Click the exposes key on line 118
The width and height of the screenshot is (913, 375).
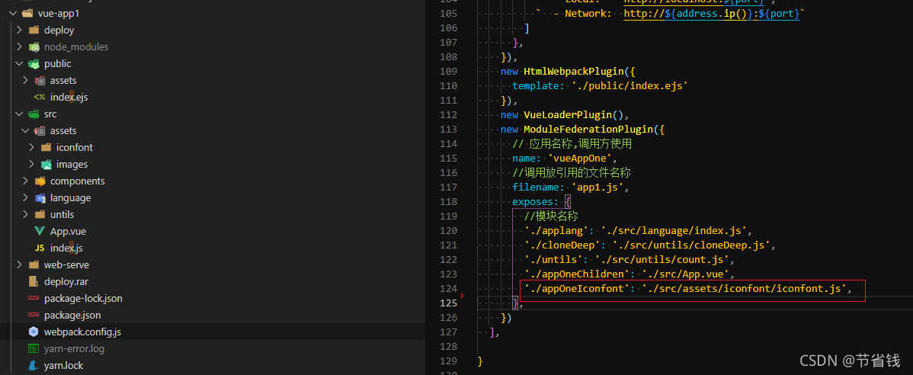[533, 201]
